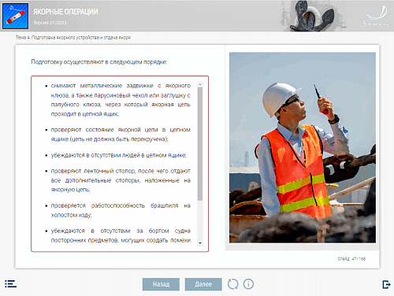Click the scroll up arrow of text box
Viewport: 394px width, 296px height.
(200, 84)
